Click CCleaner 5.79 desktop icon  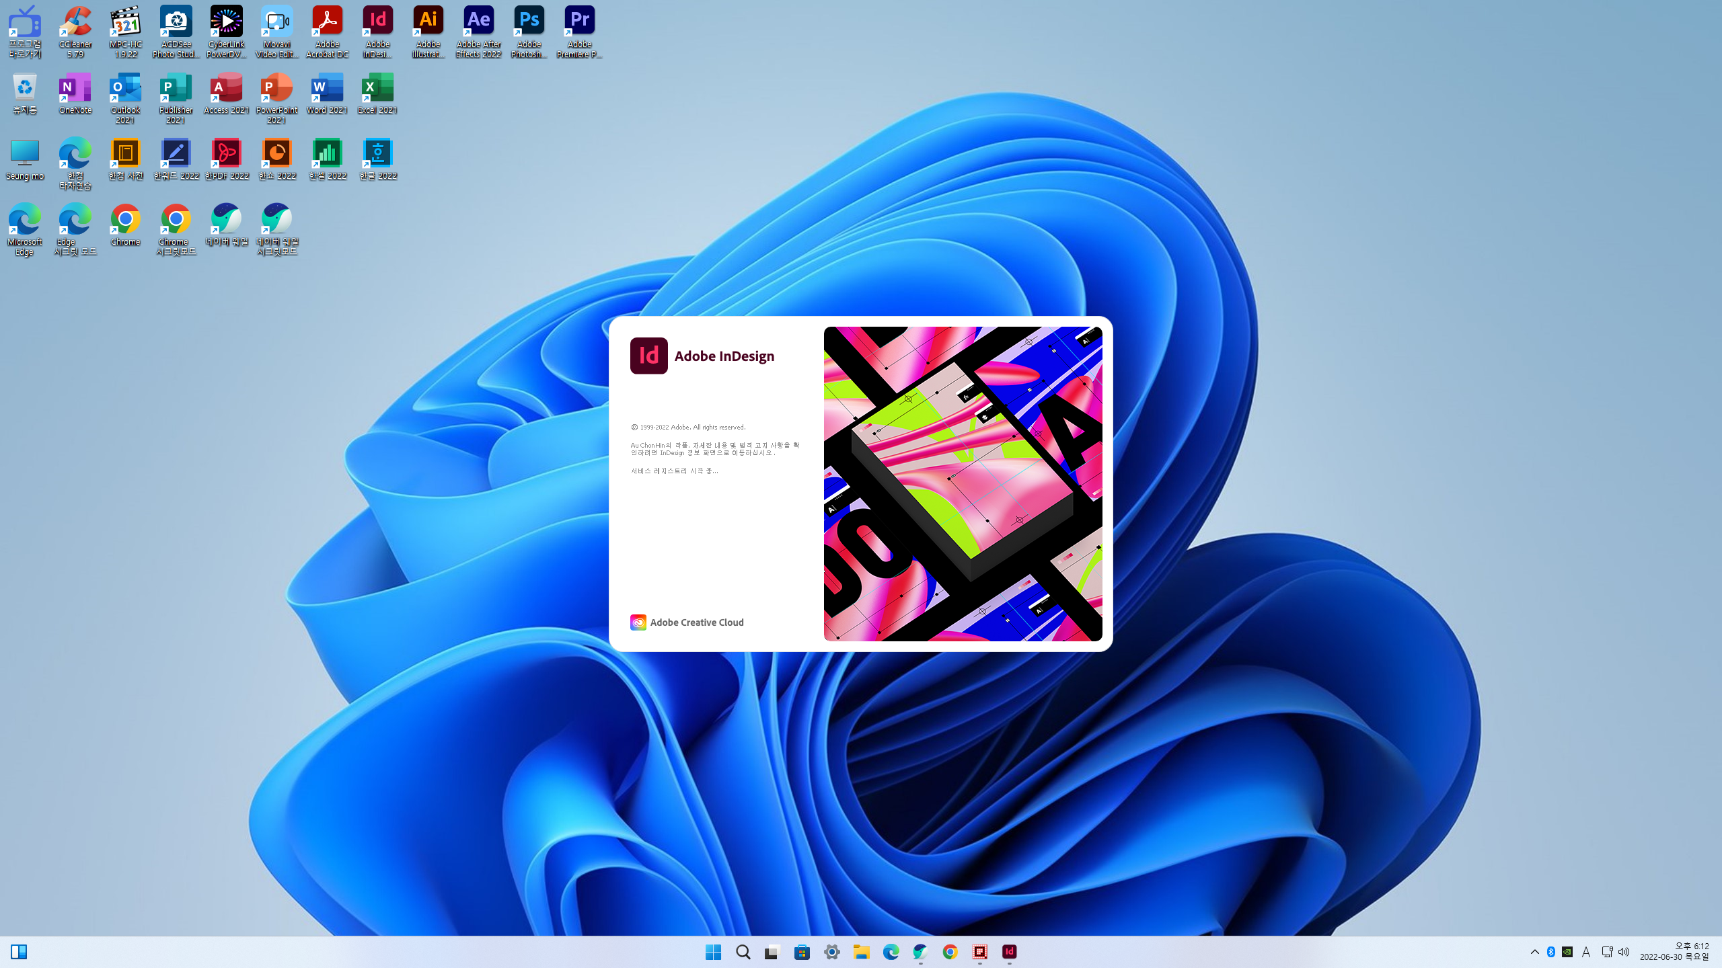tap(75, 31)
